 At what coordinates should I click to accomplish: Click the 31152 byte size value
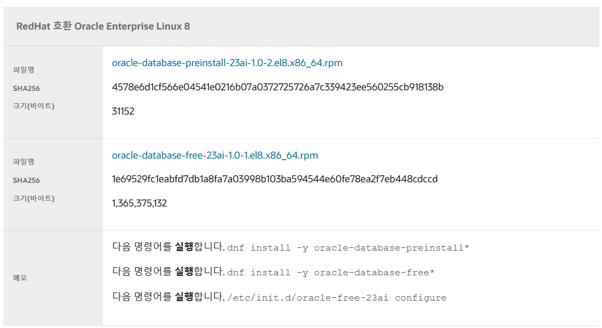123,111
